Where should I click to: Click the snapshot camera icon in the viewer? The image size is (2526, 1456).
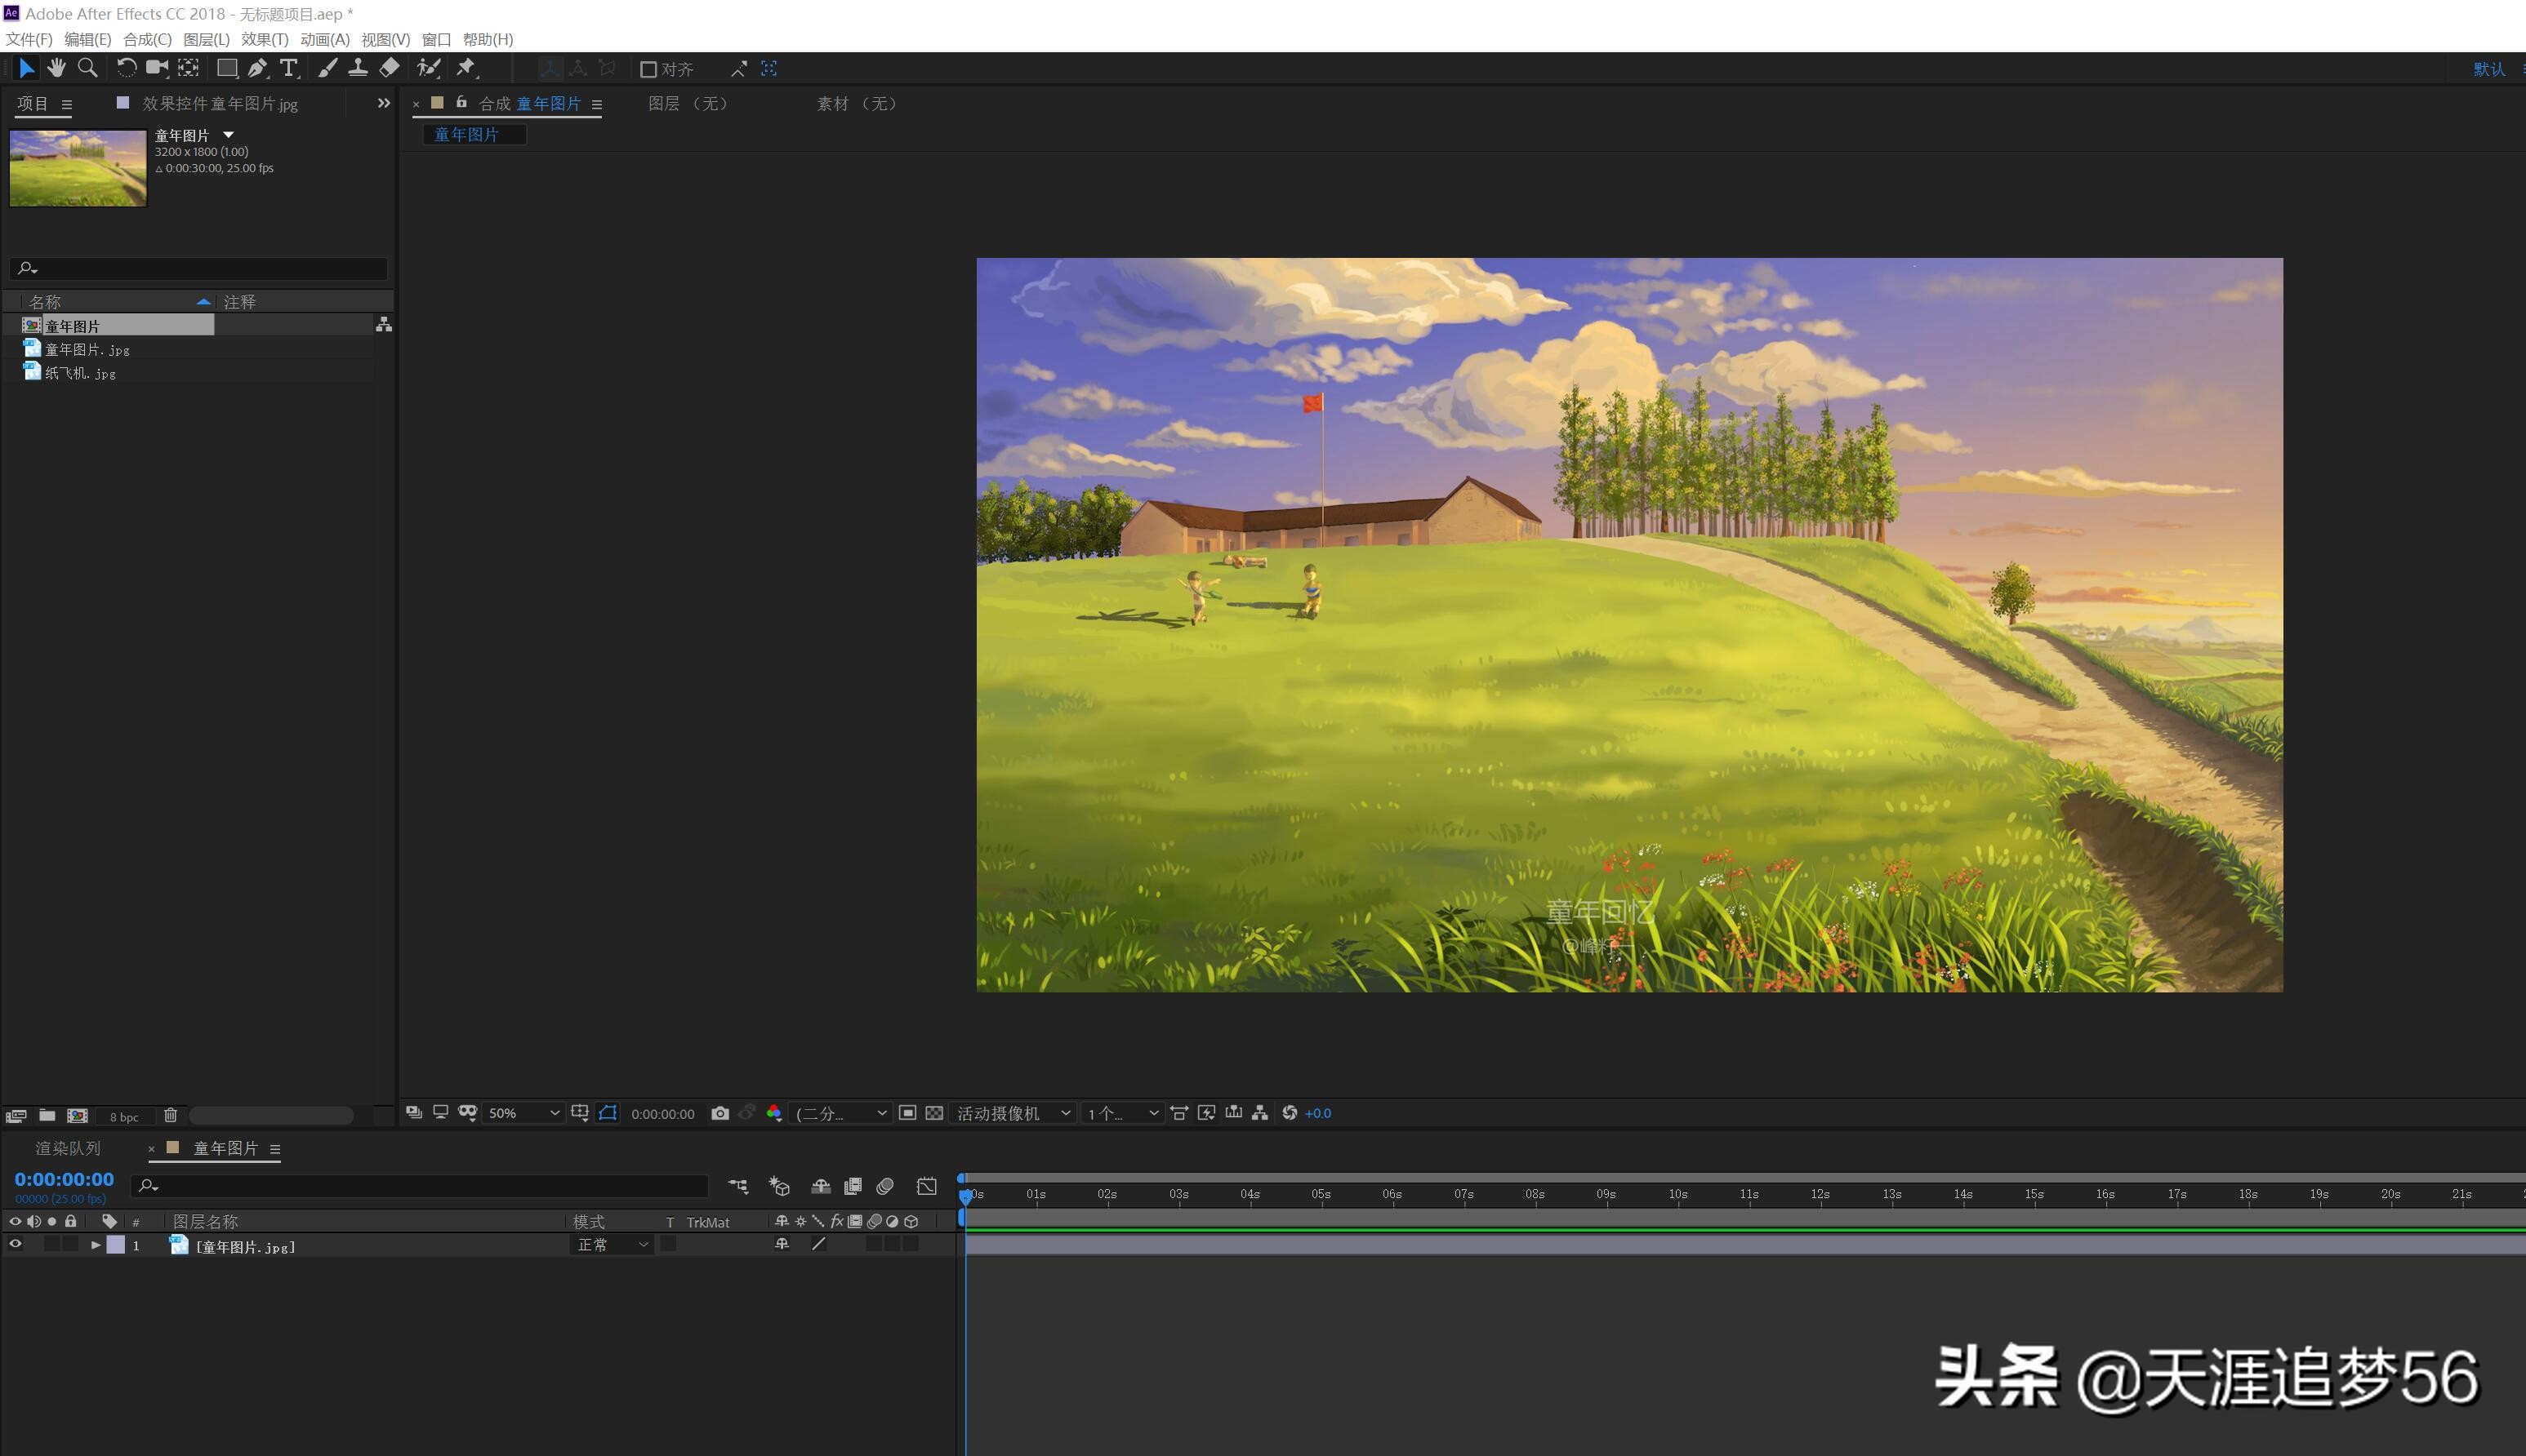coord(719,1113)
